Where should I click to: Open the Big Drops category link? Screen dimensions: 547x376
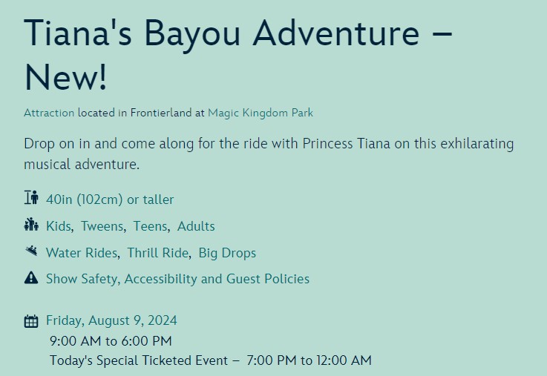click(x=227, y=253)
